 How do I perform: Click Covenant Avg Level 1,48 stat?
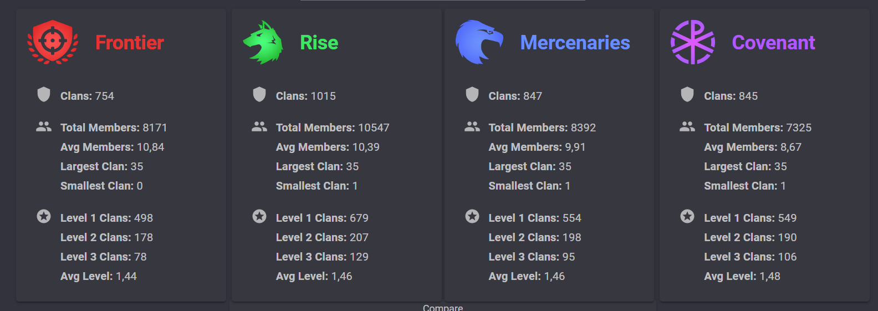tap(742, 276)
